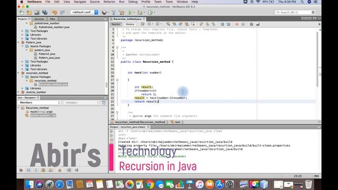
Task: Open the Navigate menu
Action: coord(80,2)
